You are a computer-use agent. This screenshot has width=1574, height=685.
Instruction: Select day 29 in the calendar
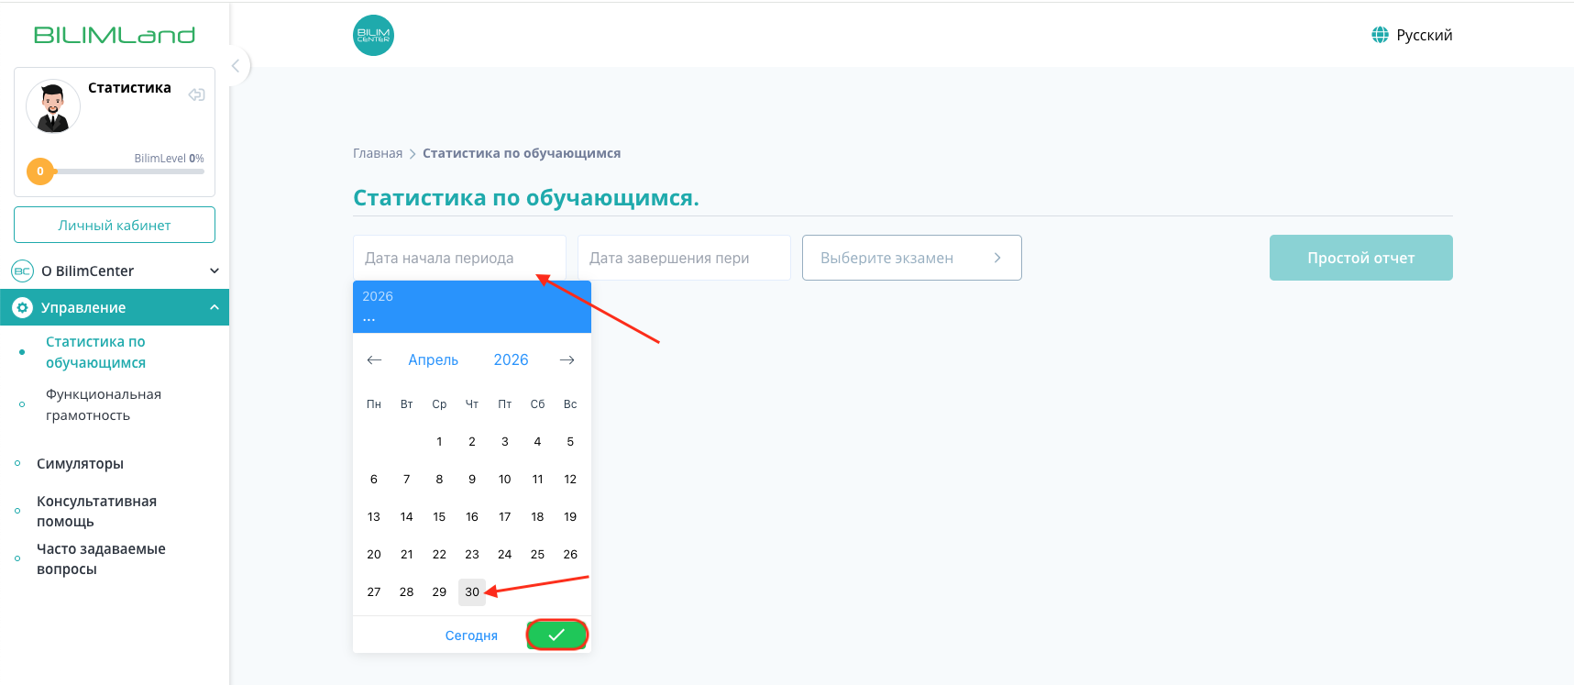point(439,591)
